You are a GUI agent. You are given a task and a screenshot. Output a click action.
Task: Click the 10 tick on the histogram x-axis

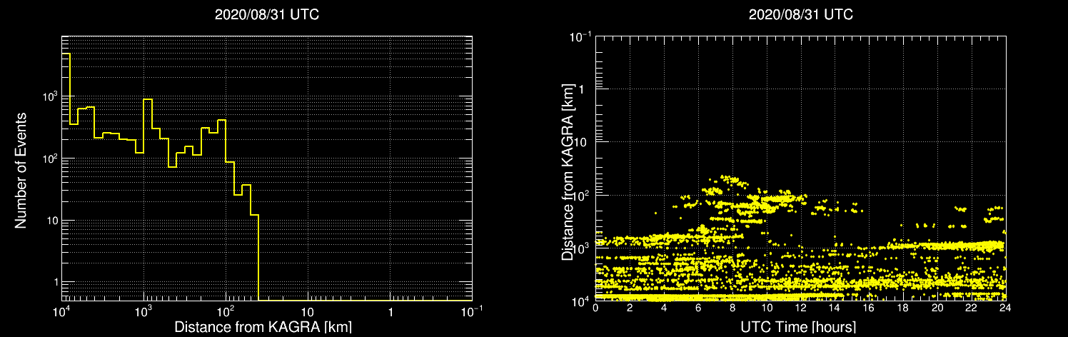[308, 312]
